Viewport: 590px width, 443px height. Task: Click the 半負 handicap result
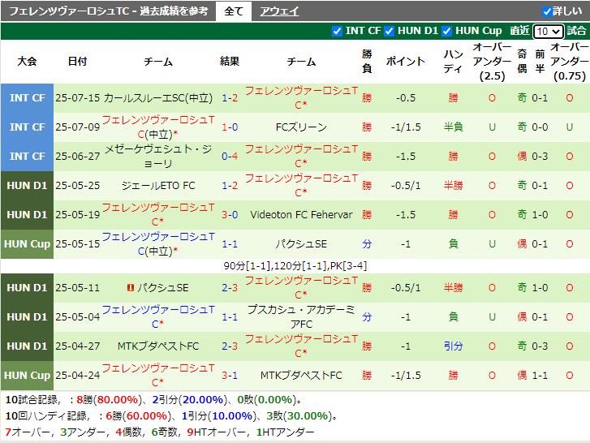(453, 127)
